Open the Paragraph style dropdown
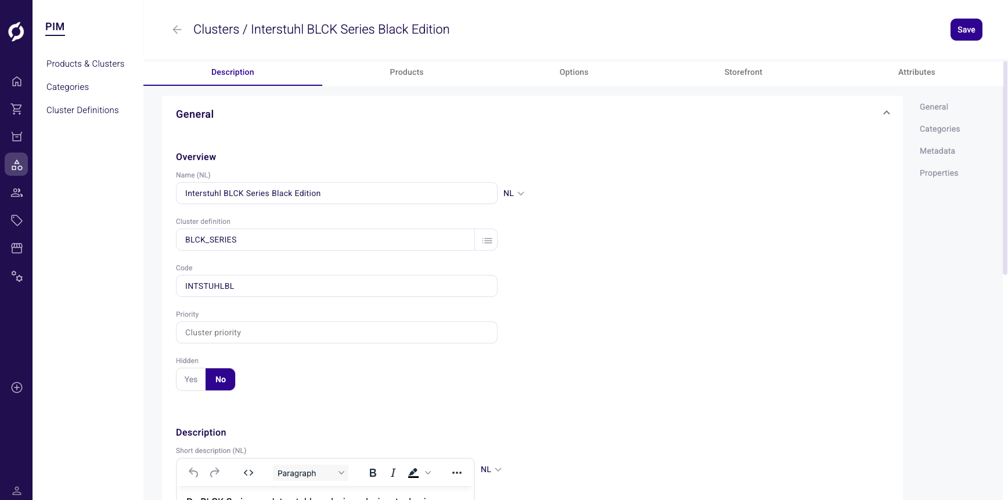This screenshot has width=1008, height=500. coord(311,473)
